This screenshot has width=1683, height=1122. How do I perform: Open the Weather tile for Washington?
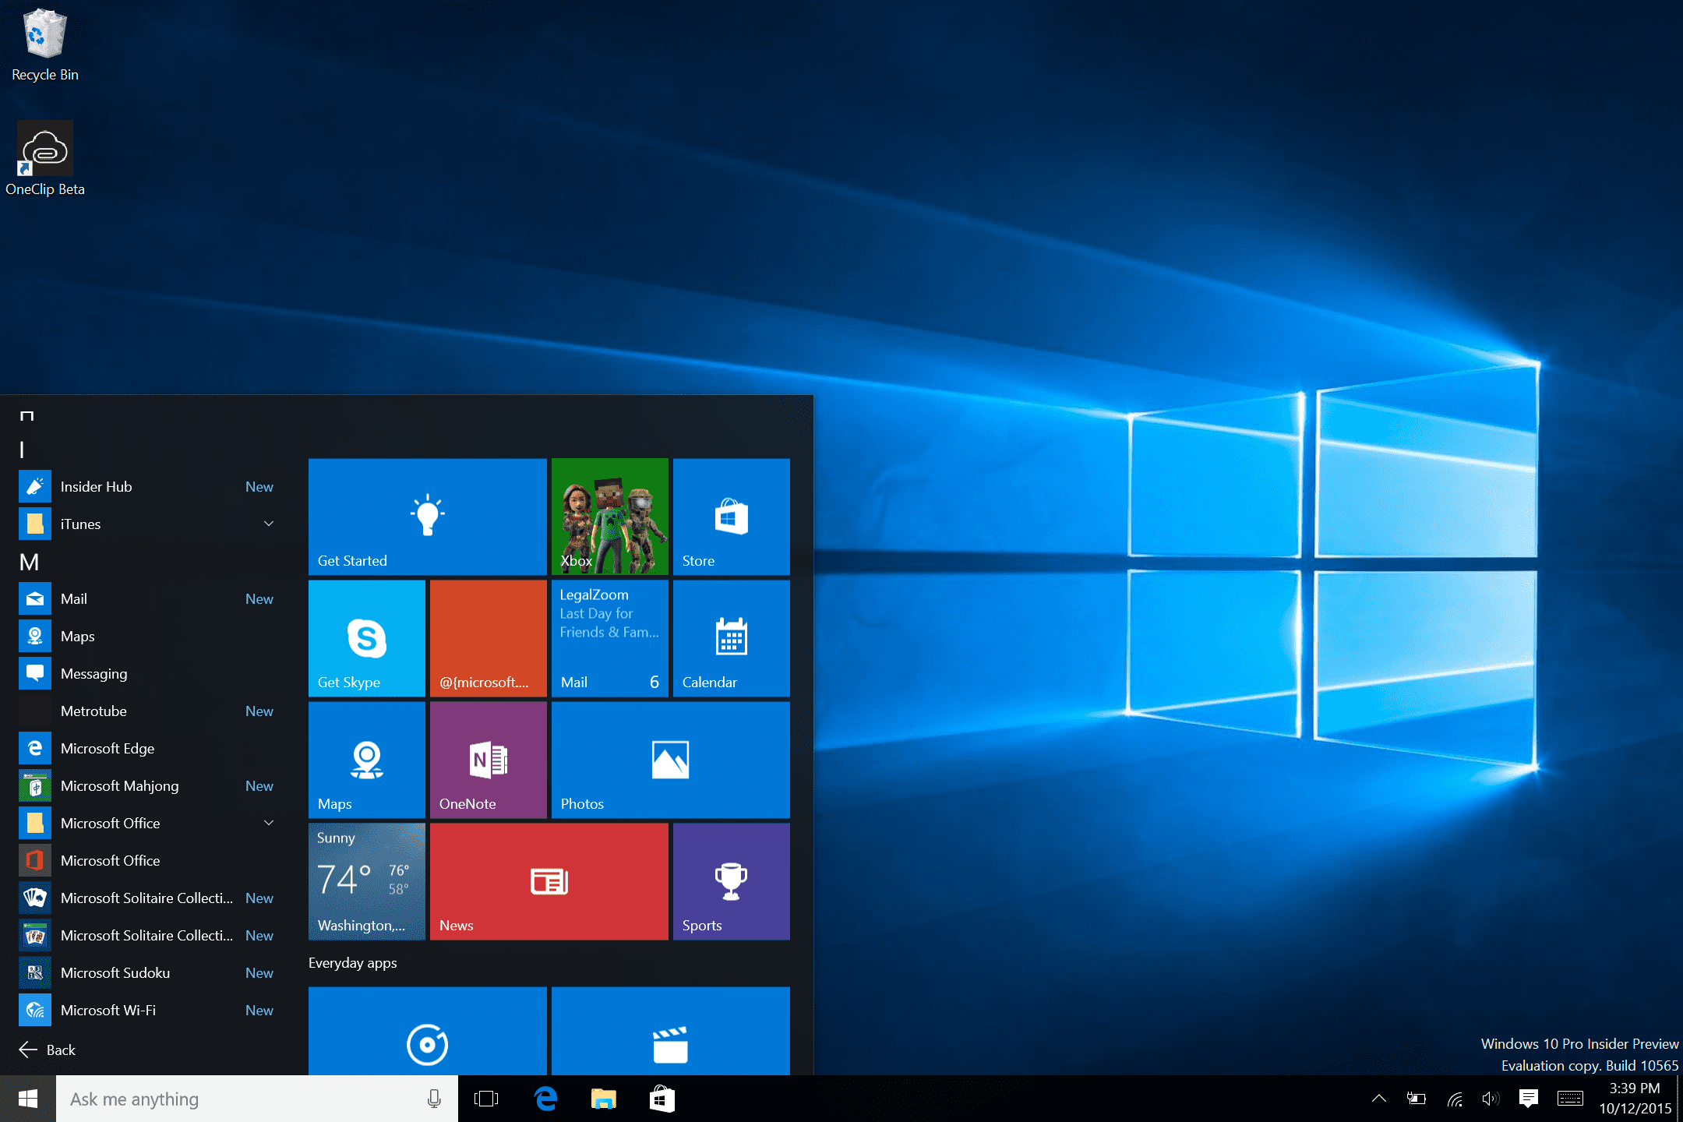click(x=367, y=881)
